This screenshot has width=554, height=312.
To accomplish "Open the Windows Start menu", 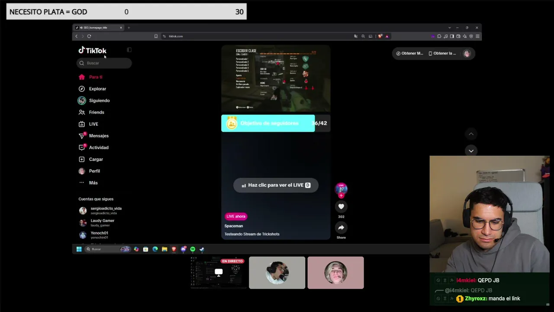I will [79, 249].
